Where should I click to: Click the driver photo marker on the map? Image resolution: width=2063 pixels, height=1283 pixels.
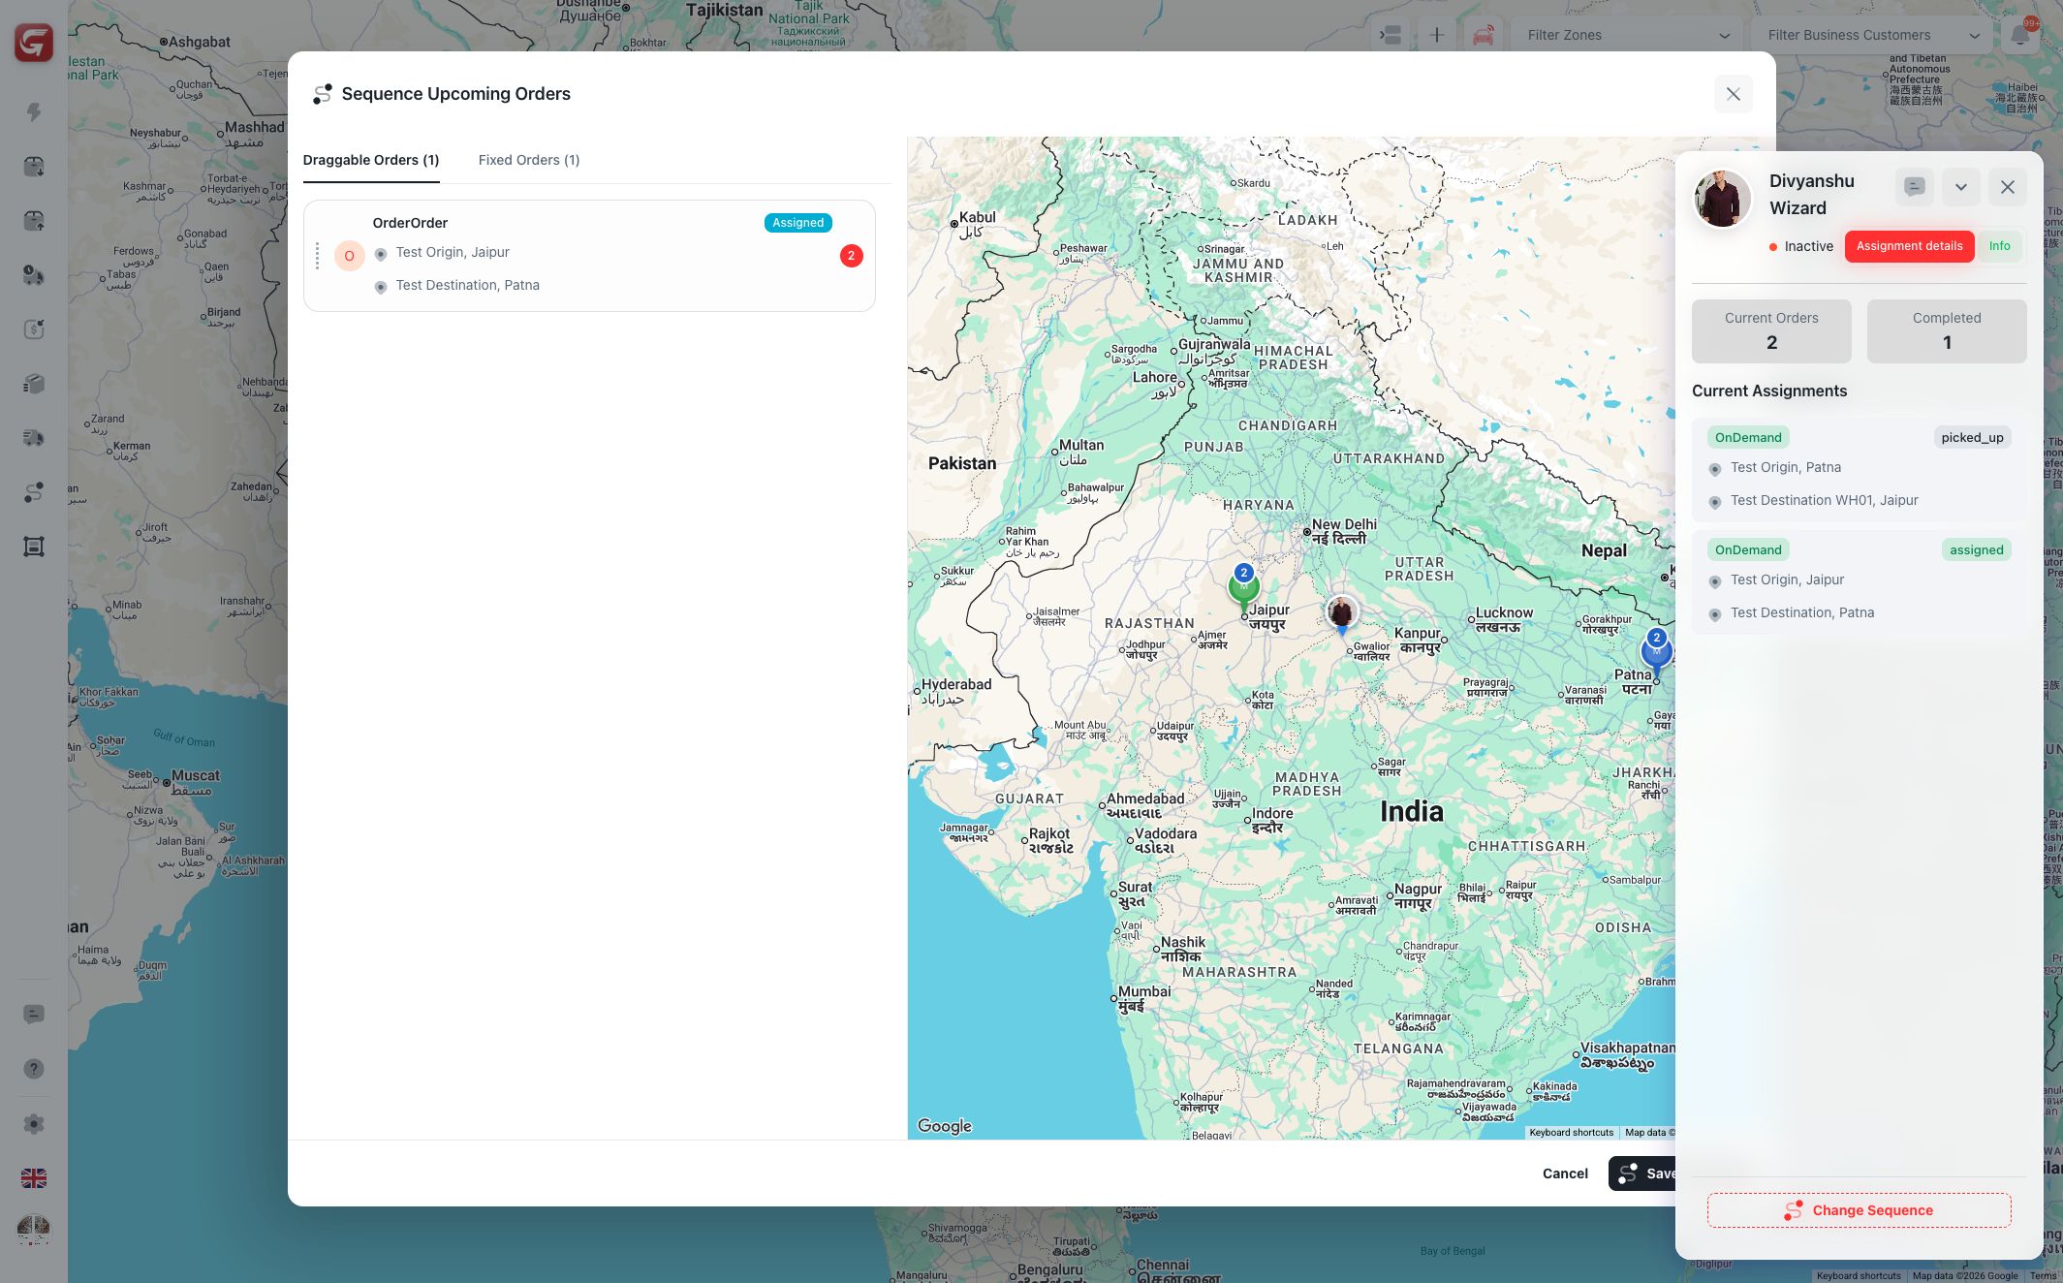click(1342, 613)
